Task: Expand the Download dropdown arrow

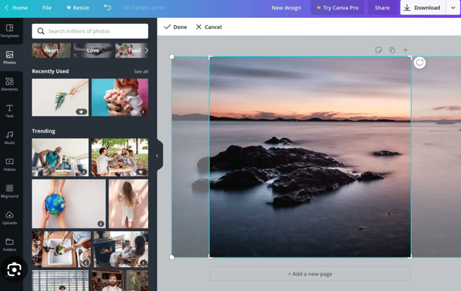Action: tap(453, 8)
